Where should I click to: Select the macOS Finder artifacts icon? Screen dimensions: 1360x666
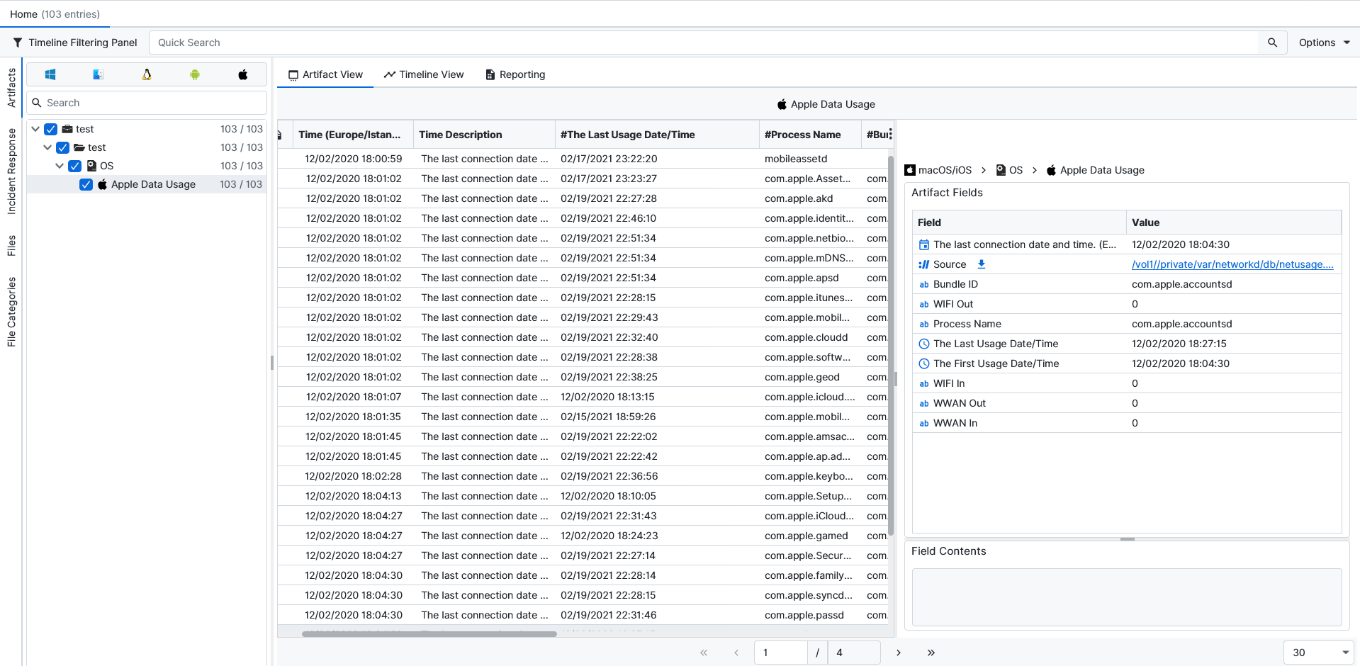[x=99, y=74]
